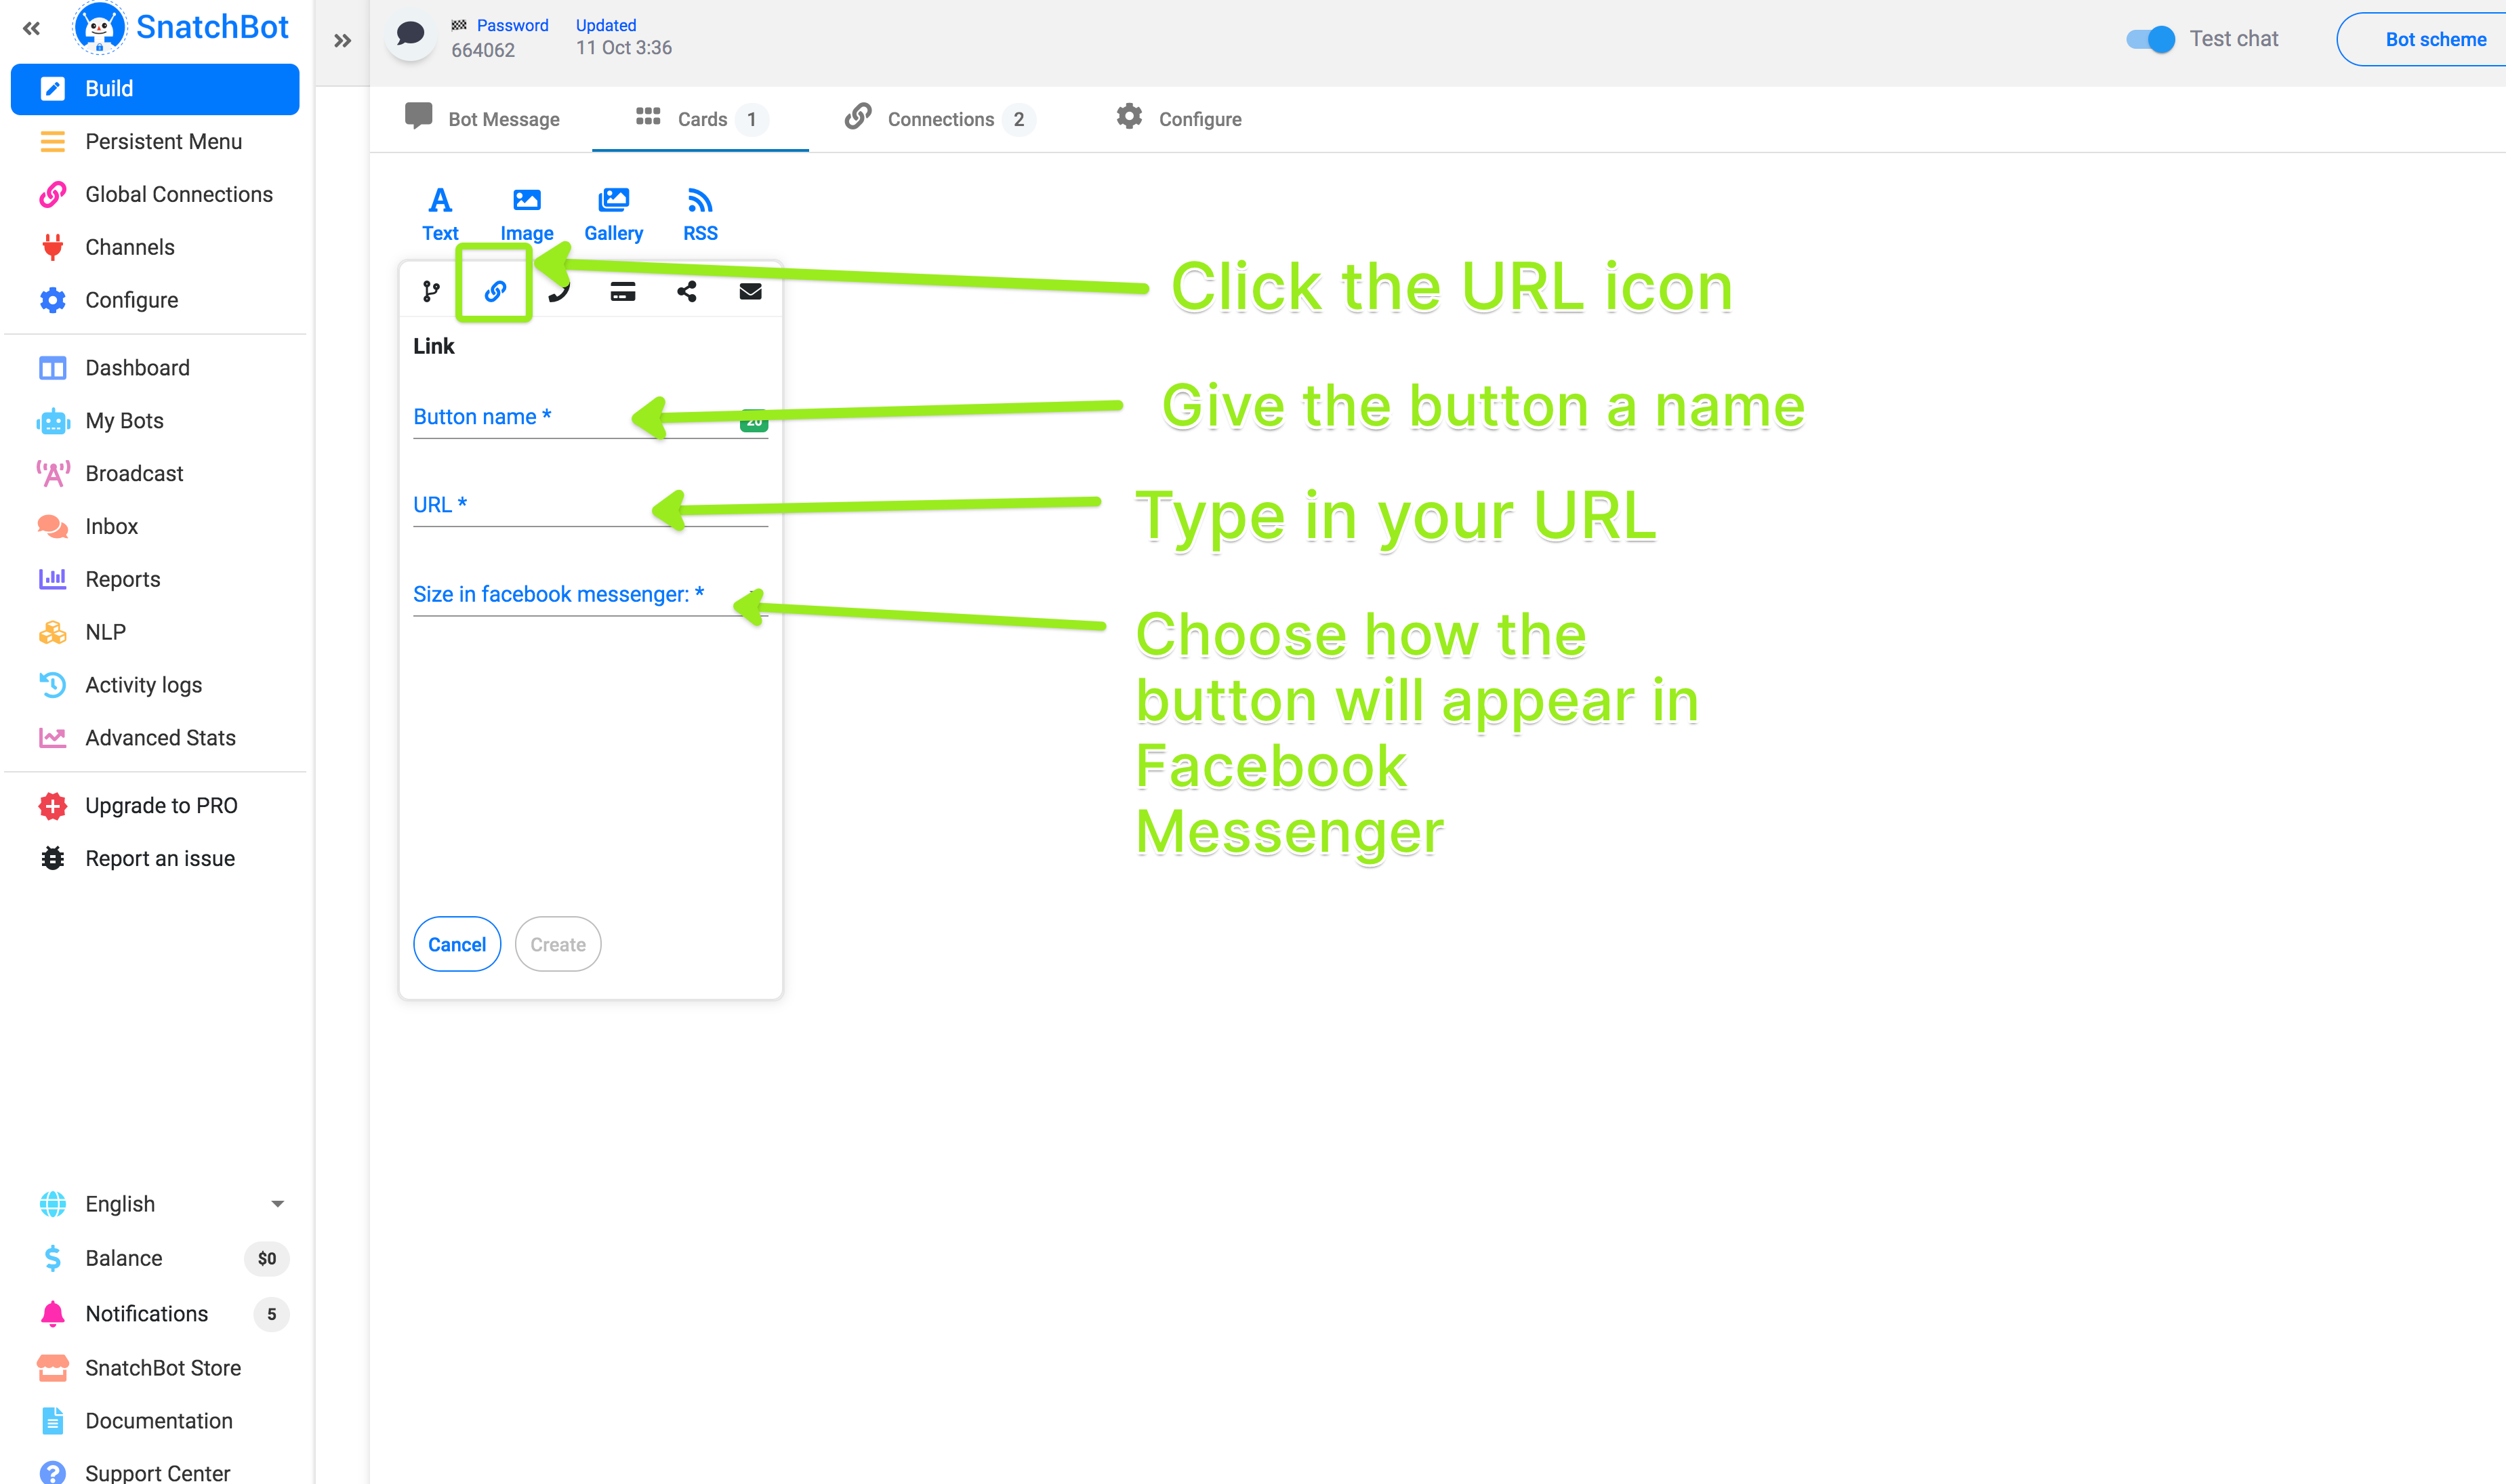This screenshot has height=1484, width=2506.
Task: Click the share button icon
Action: click(x=686, y=291)
